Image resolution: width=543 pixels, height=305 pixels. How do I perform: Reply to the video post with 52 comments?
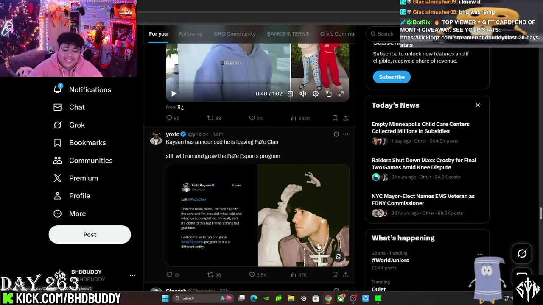tap(173, 118)
